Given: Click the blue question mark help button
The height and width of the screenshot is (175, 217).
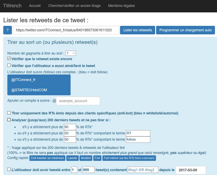Looking at the screenshot, I should click(7, 30).
